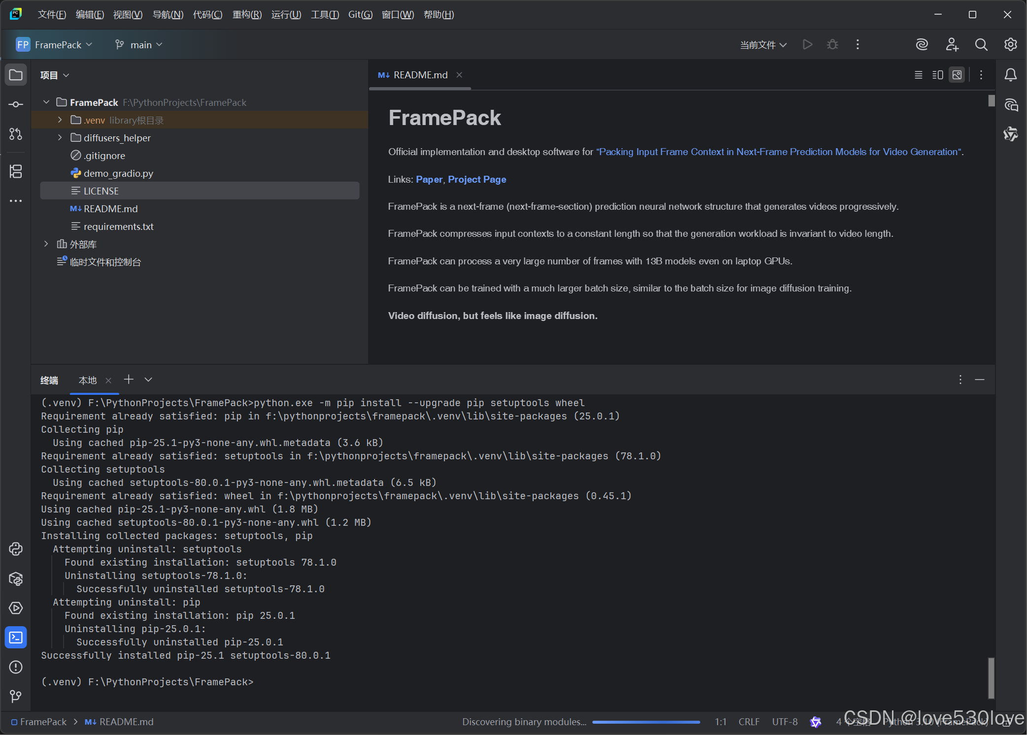The image size is (1027, 735).
Task: Select the 本地 terminal tab
Action: (88, 380)
